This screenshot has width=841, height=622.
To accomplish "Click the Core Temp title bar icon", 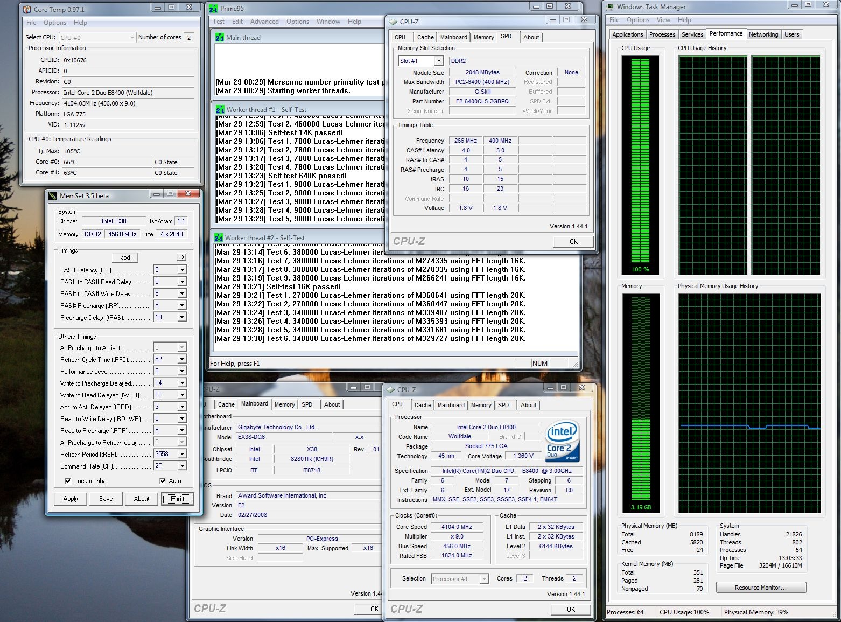I will (27, 9).
